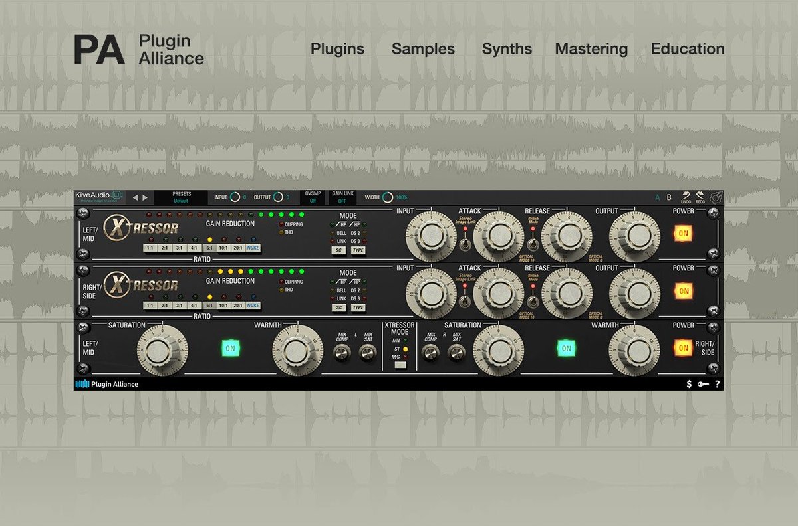This screenshot has width=798, height=526.
Task: Click the KiiveAudio logo
Action: pyautogui.click(x=99, y=197)
